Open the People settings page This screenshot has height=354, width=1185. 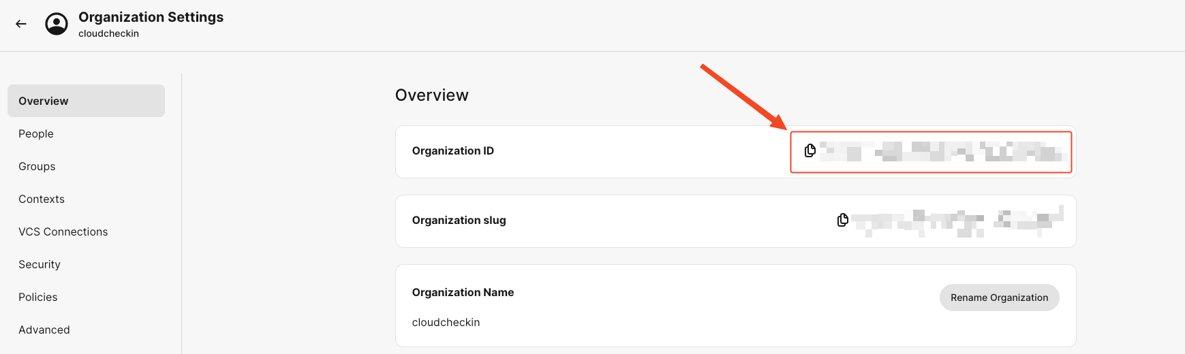(x=36, y=133)
